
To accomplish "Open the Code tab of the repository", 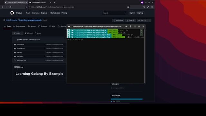I will 7,26.
